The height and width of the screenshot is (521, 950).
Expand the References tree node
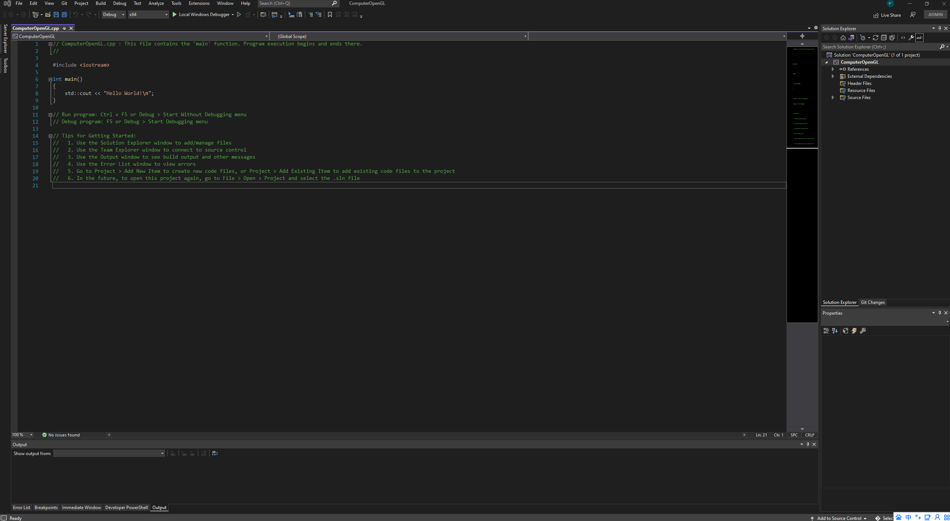[833, 69]
